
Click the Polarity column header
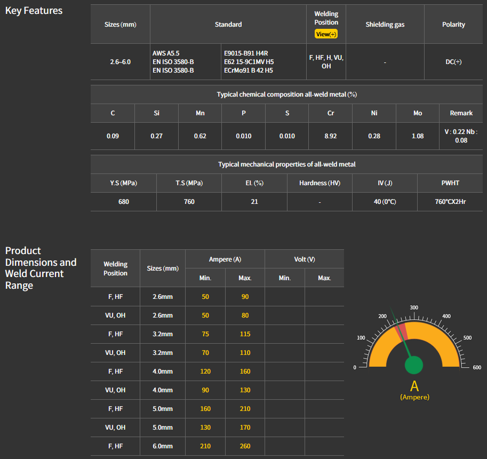tap(453, 25)
